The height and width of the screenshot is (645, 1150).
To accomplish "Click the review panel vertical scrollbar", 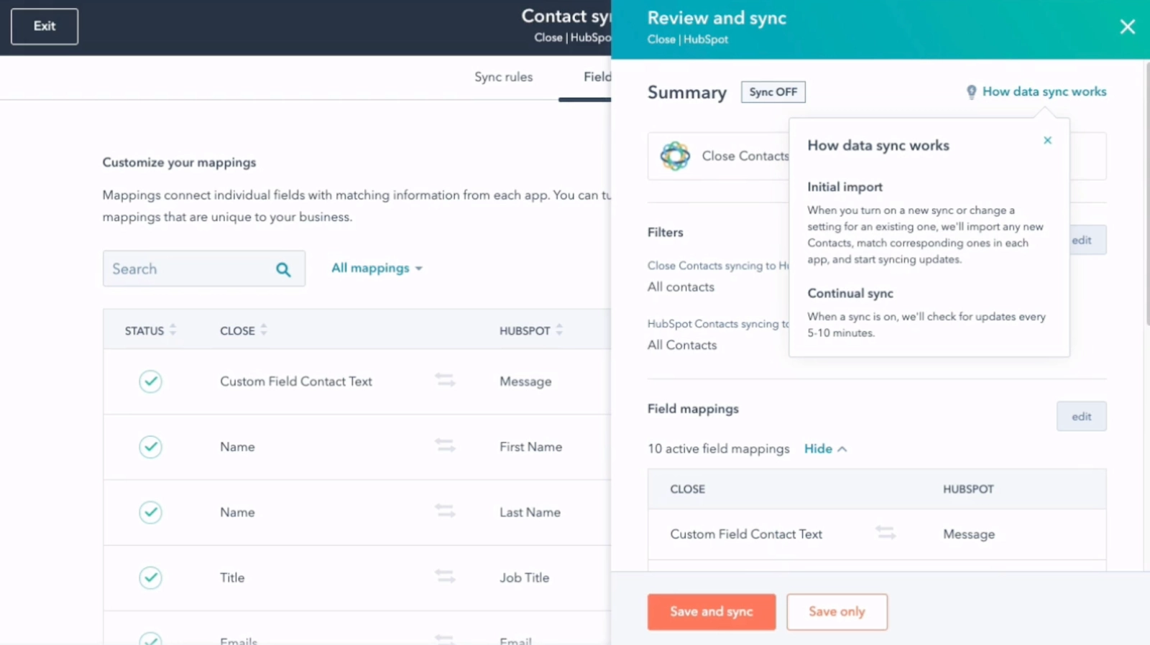I will (x=1146, y=194).
